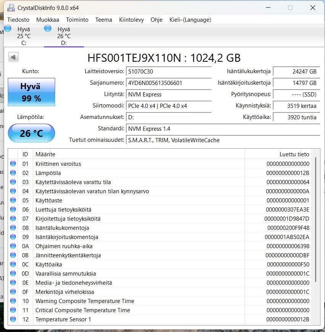Screen dimensions: 325x332
Task: Click status orb of Kirjoitettuja tietoyksiköitä row
Action: point(13,218)
